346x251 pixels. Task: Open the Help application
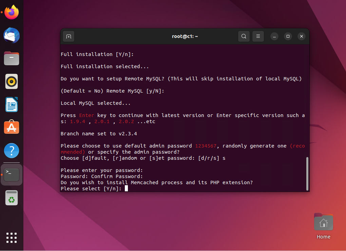pyautogui.click(x=12, y=151)
